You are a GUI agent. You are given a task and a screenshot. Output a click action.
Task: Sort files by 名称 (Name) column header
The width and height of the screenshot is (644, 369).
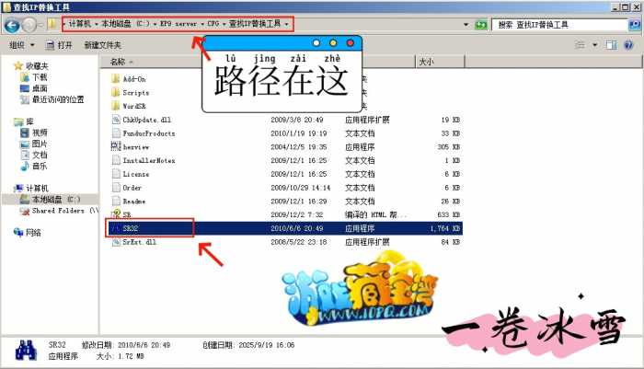(x=117, y=62)
